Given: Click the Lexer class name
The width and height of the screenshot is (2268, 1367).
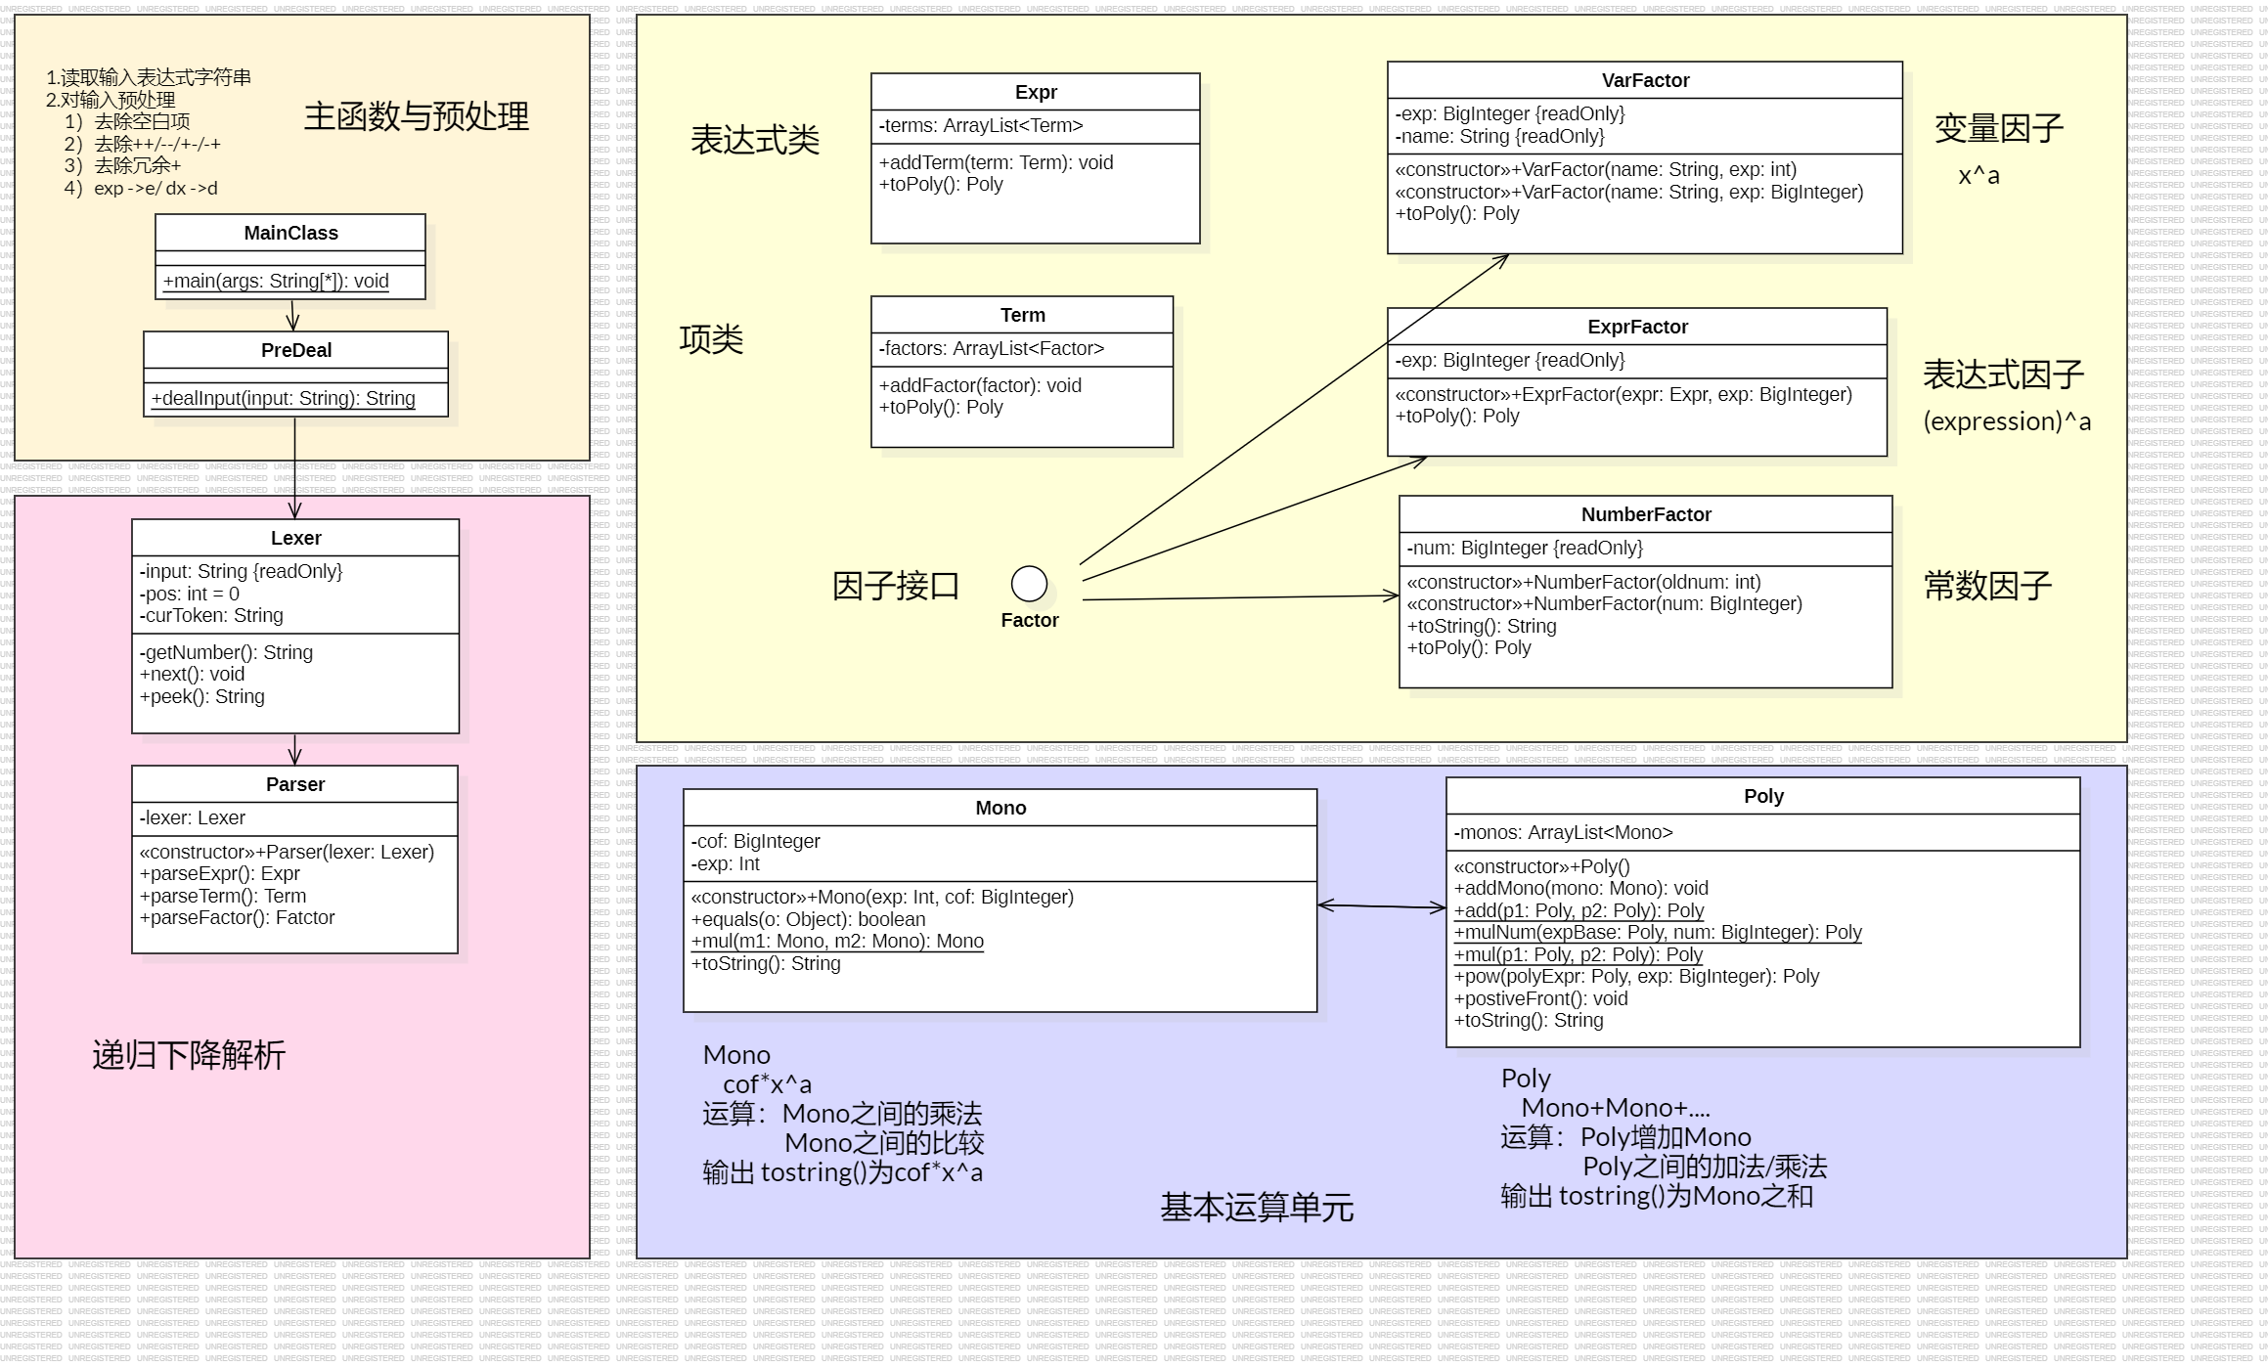Looking at the screenshot, I should tap(295, 538).
